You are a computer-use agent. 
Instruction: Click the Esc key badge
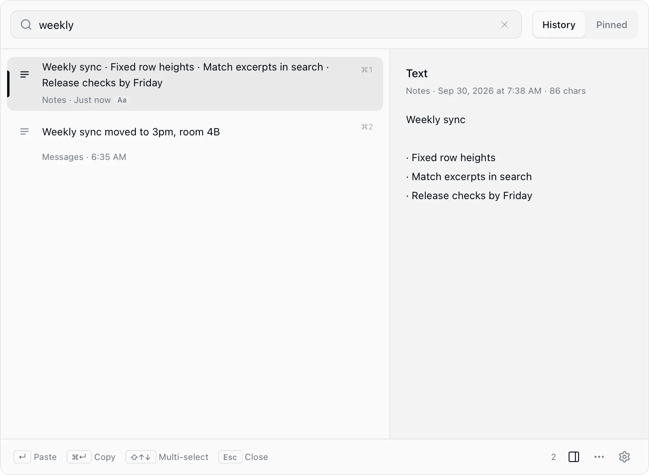(x=230, y=457)
